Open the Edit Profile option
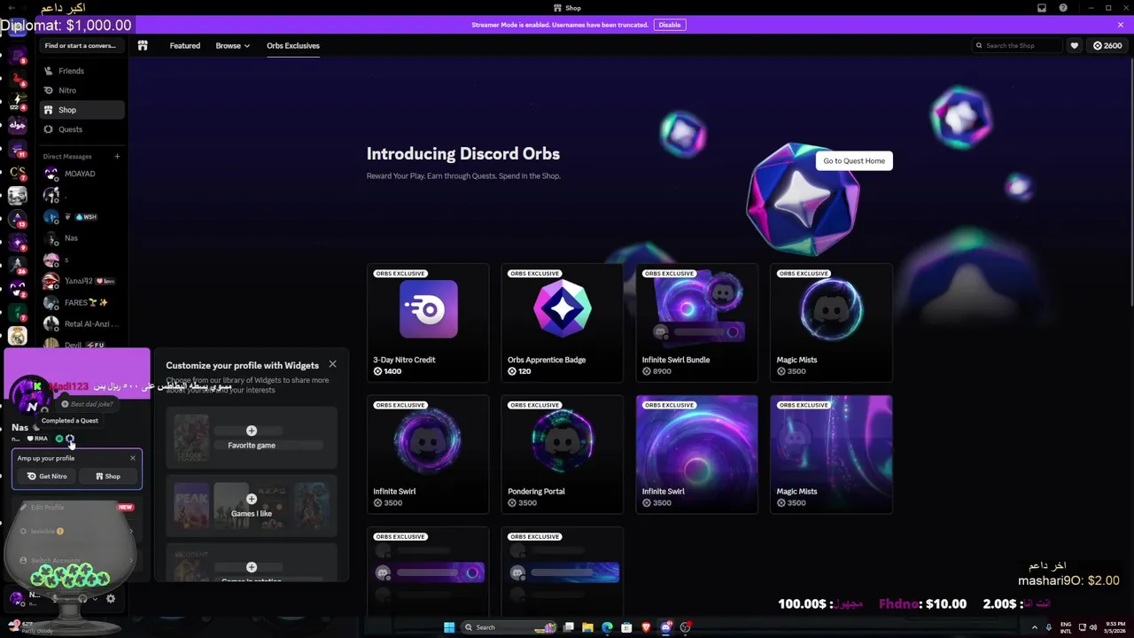The height and width of the screenshot is (638, 1134). pyautogui.click(x=76, y=507)
